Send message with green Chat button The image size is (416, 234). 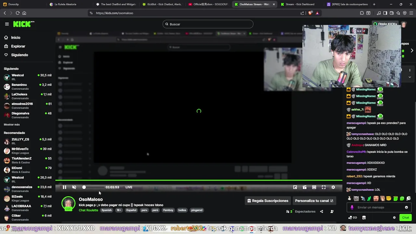[x=406, y=218]
